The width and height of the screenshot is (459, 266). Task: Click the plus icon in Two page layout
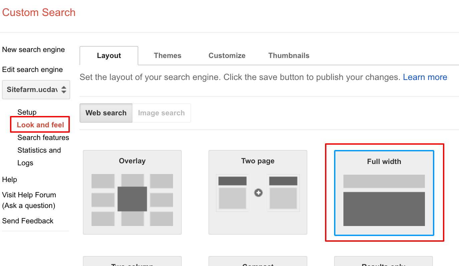pos(258,193)
